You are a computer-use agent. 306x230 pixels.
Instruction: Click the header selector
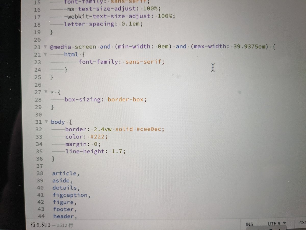click(63, 216)
